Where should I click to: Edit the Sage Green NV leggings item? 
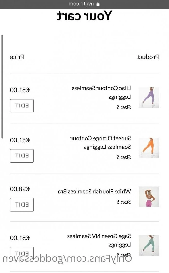point(22,253)
